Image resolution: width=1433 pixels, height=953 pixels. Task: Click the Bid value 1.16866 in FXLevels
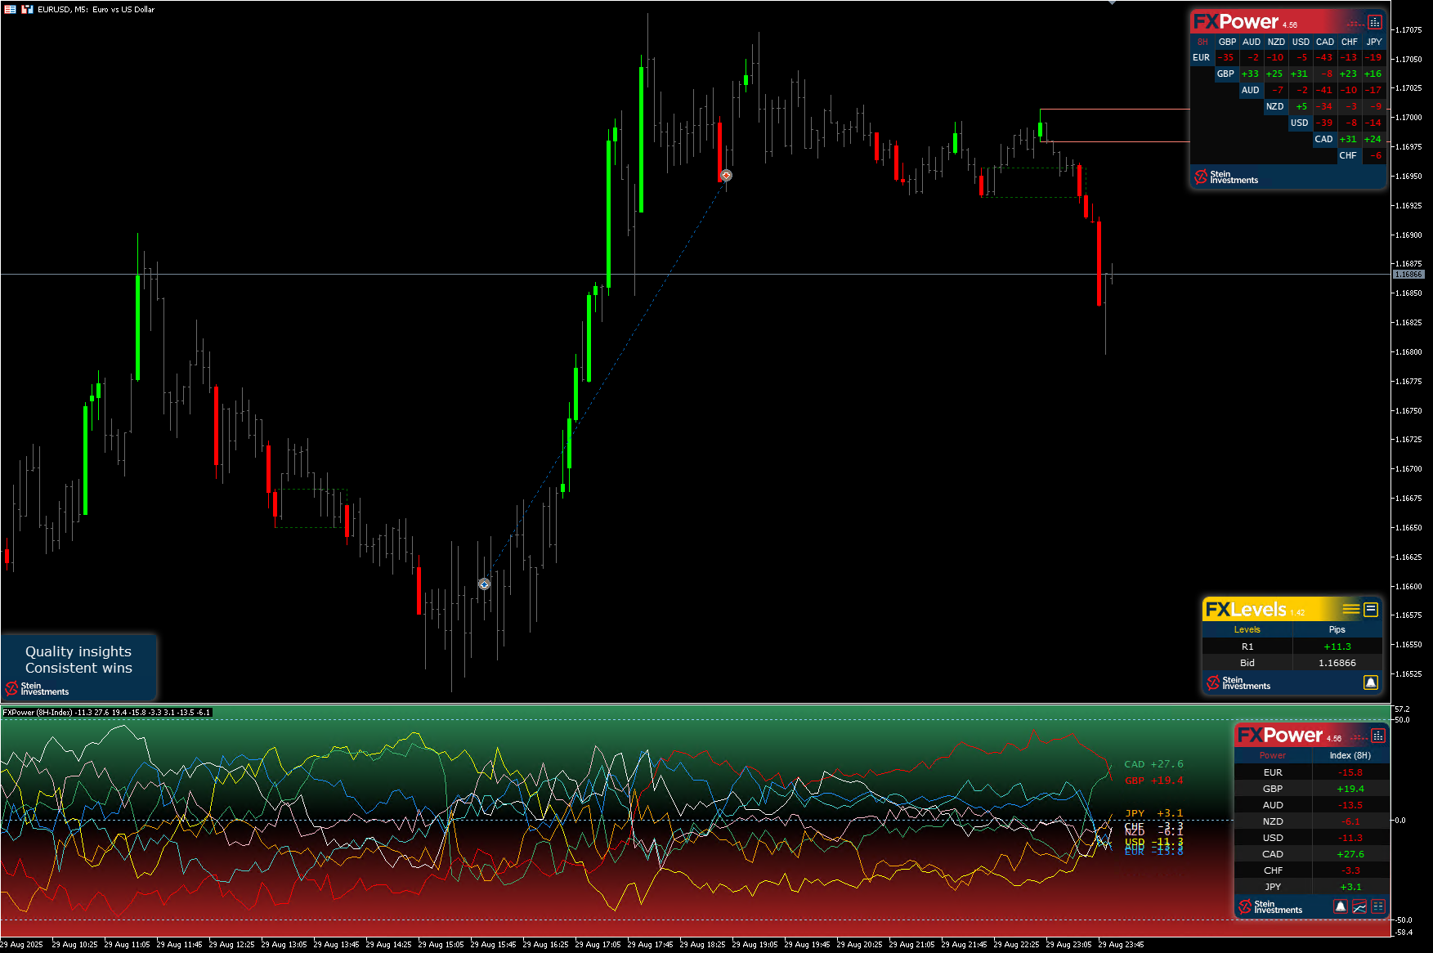tap(1337, 663)
